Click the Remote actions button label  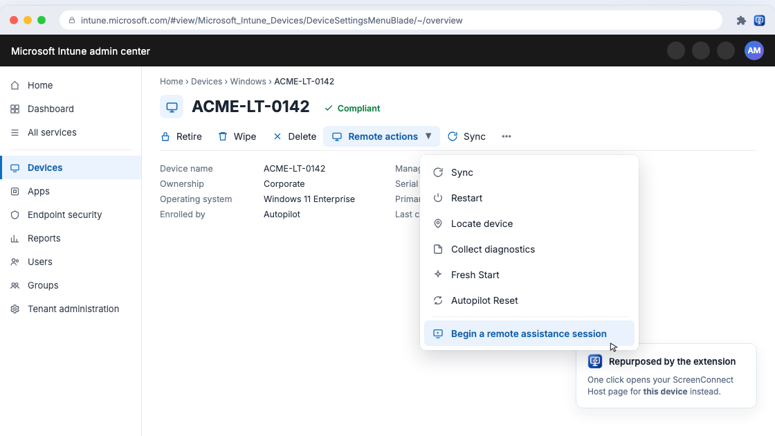[x=383, y=136]
